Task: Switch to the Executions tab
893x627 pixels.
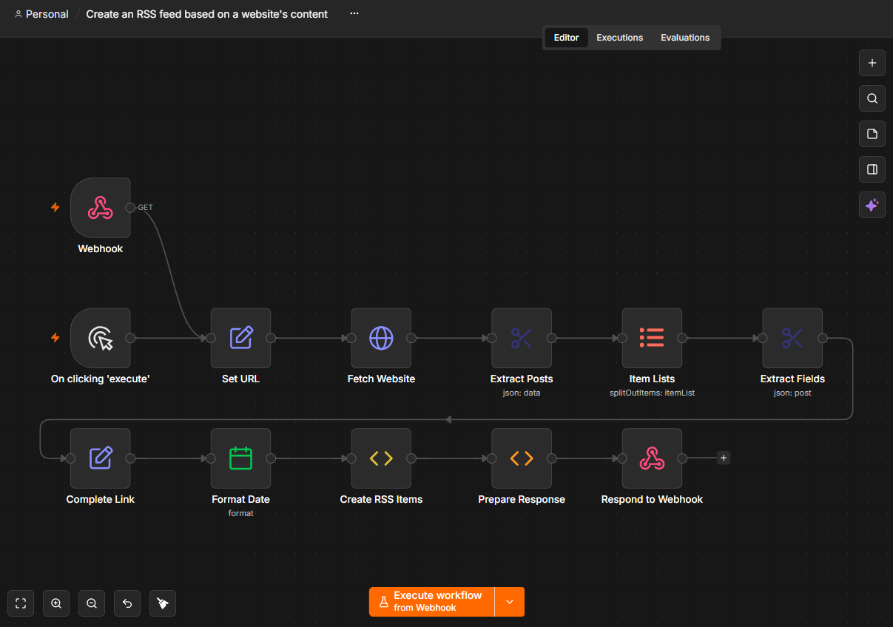Action: 620,38
